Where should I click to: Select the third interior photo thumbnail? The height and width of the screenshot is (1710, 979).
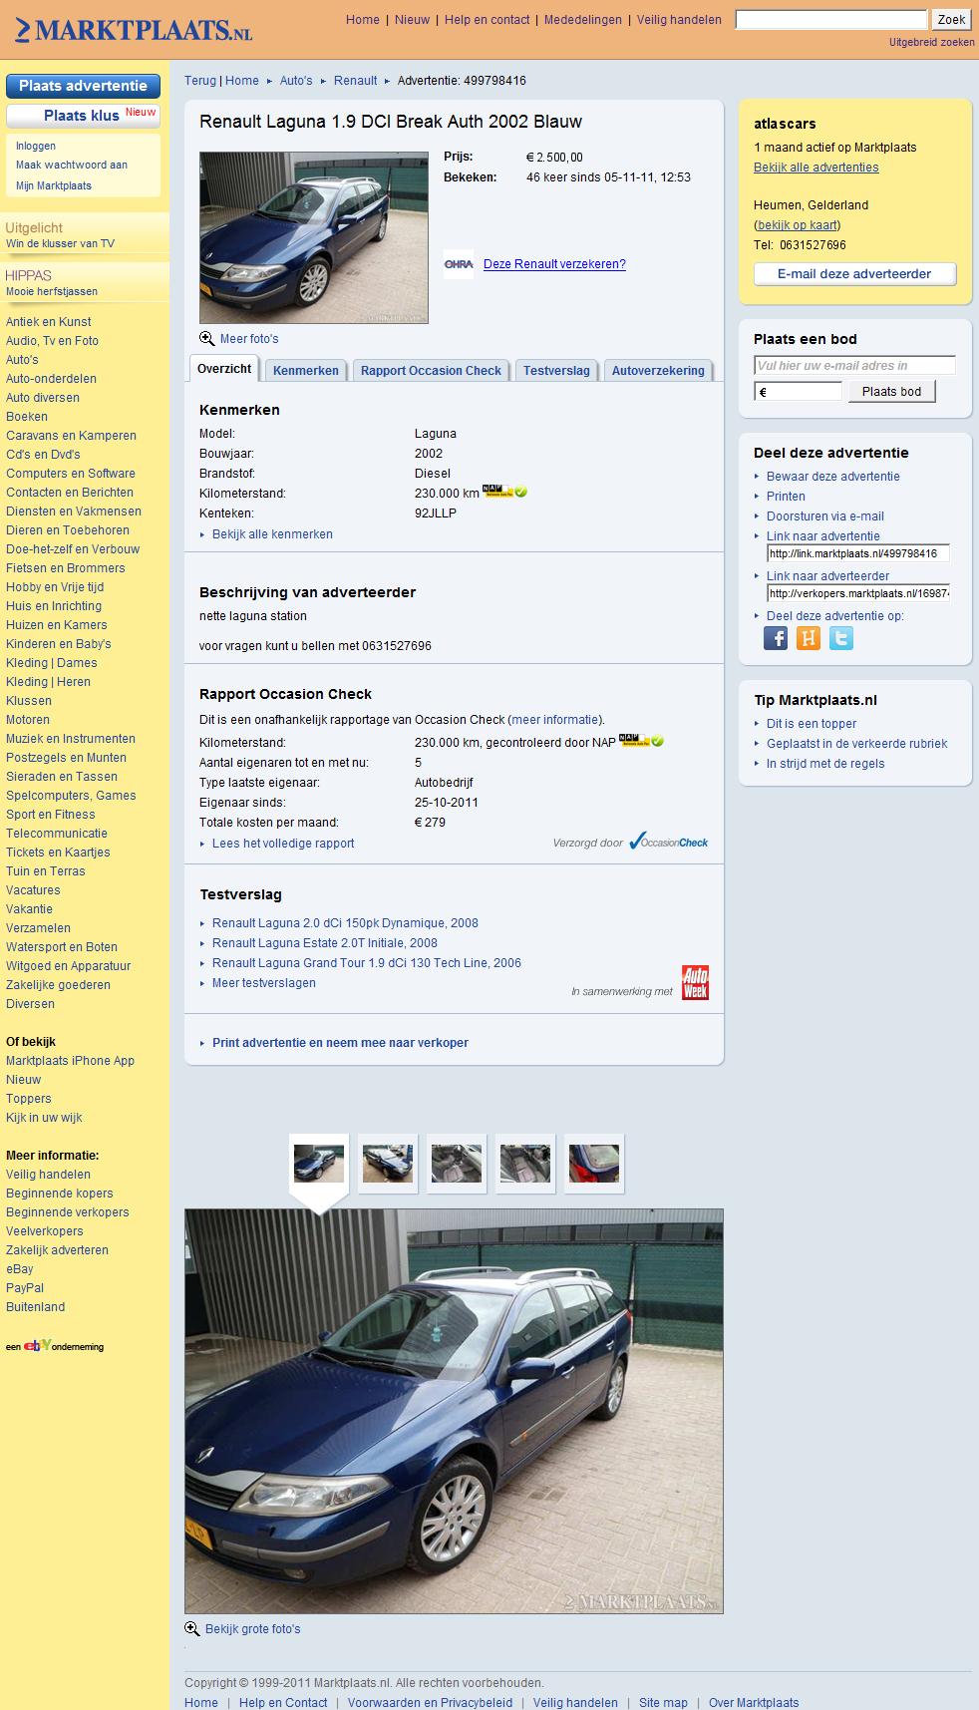pos(457,1163)
